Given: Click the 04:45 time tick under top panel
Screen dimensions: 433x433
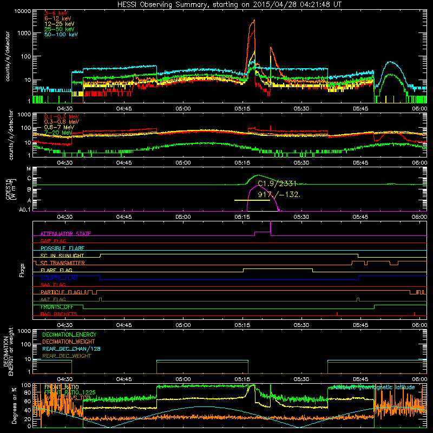Looking at the screenshot, I should (124, 109).
